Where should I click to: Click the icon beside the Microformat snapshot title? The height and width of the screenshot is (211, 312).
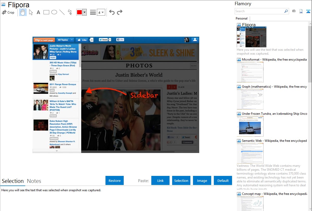[x=239, y=60]
